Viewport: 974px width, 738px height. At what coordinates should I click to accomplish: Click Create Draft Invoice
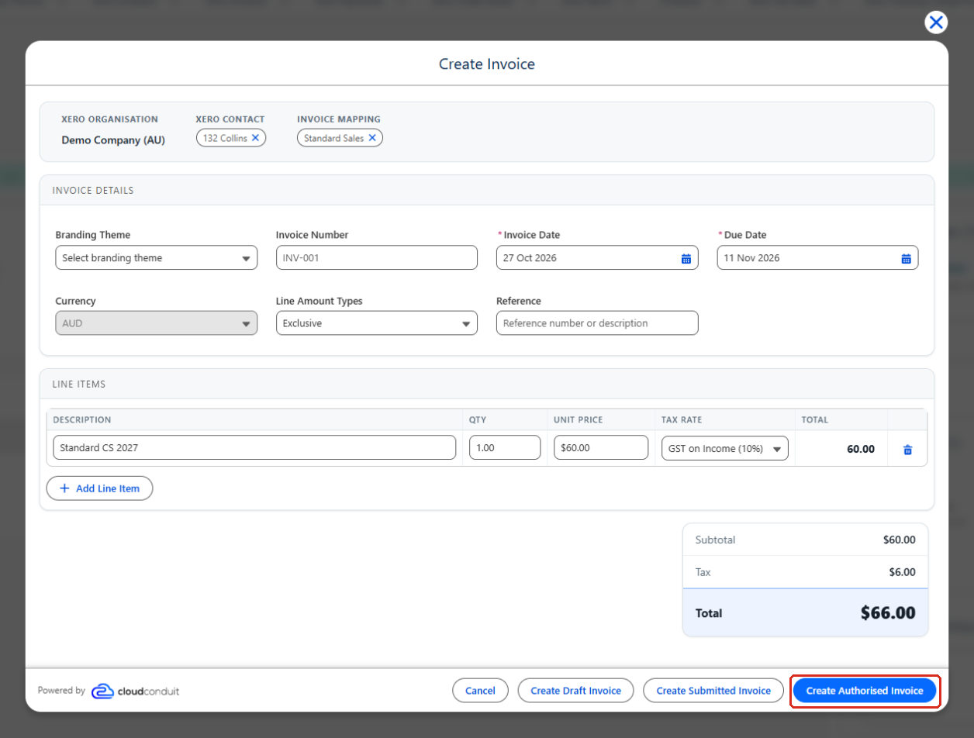tap(575, 691)
